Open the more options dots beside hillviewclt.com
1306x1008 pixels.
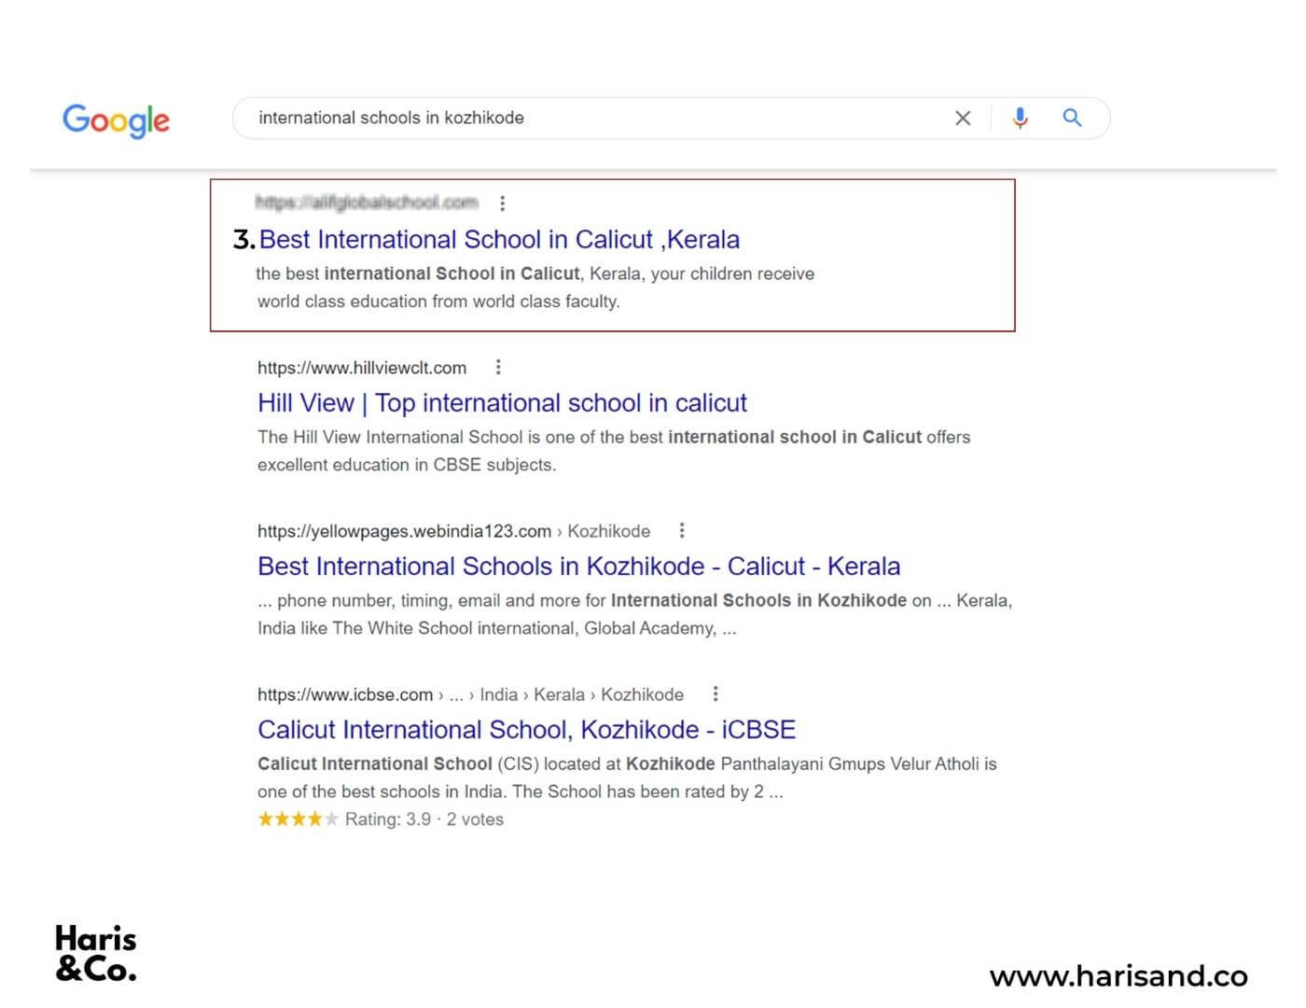(x=498, y=367)
